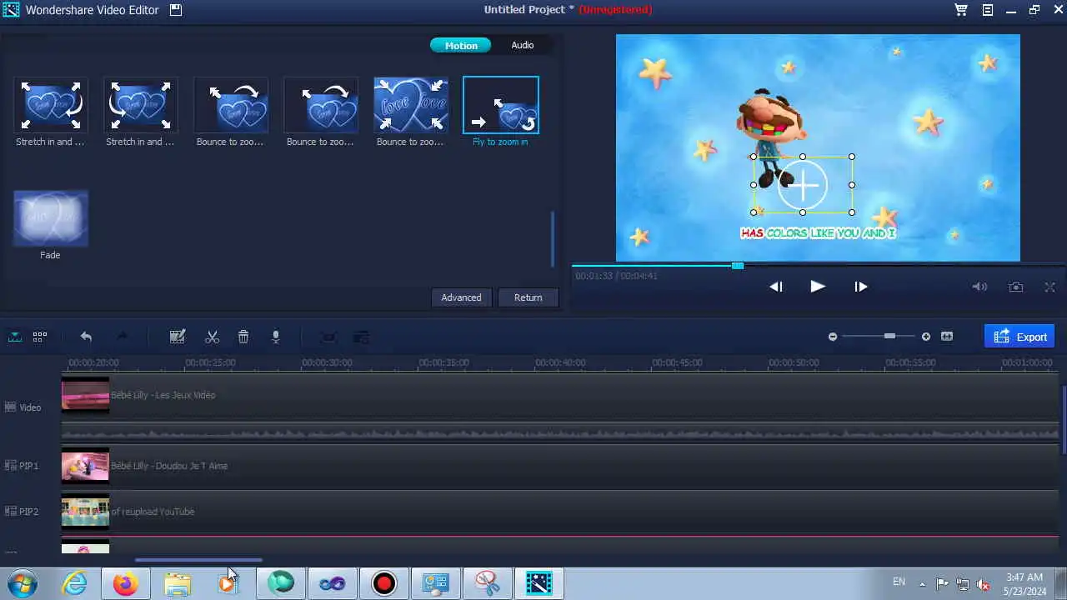Image resolution: width=1067 pixels, height=600 pixels.
Task: Enter full screen preview
Action: 1049,287
